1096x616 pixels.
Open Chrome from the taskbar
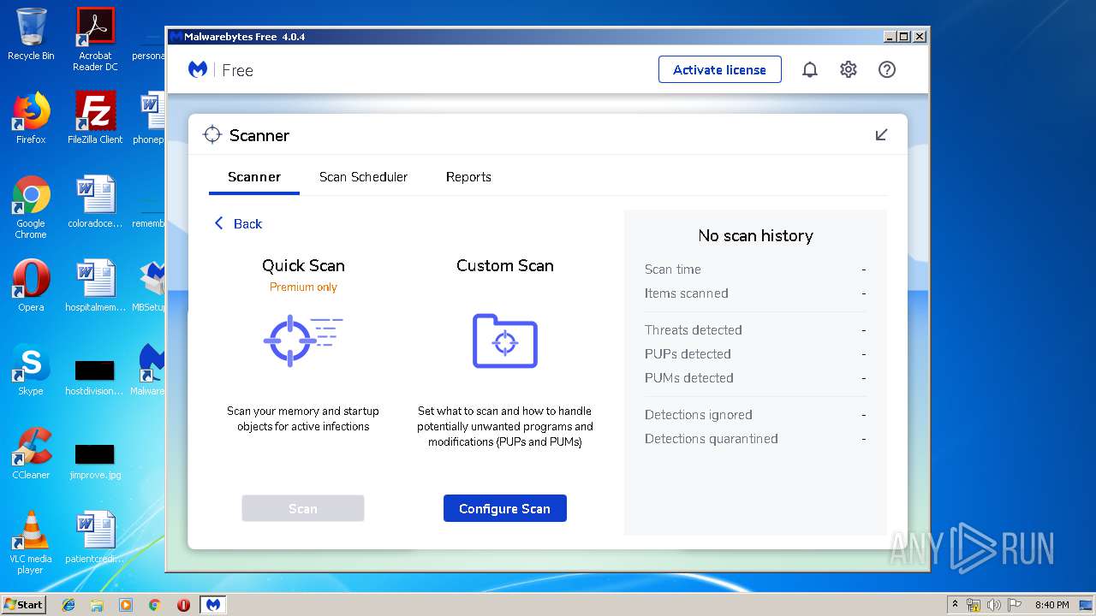(x=154, y=605)
